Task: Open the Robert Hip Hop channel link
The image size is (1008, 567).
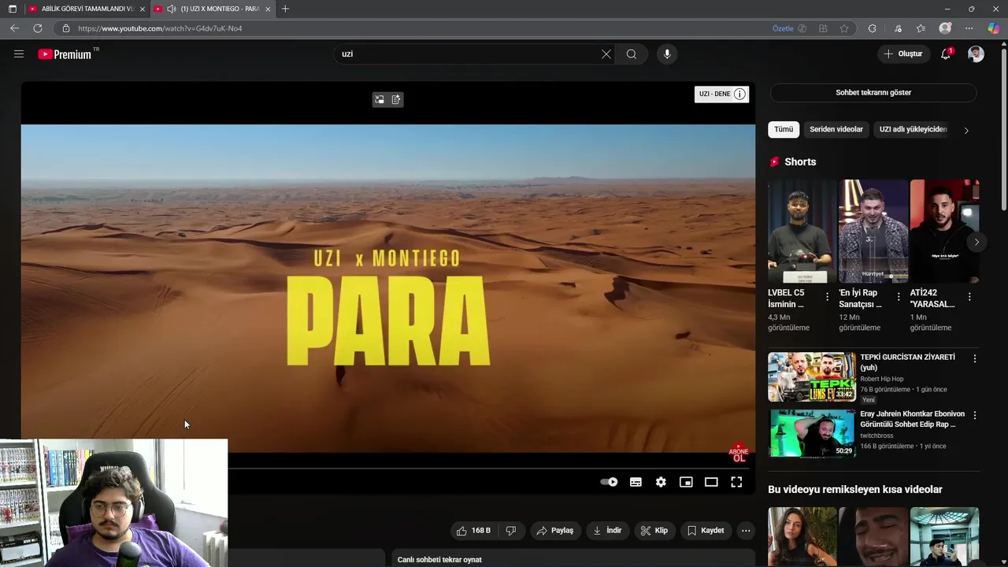Action: pyautogui.click(x=882, y=380)
